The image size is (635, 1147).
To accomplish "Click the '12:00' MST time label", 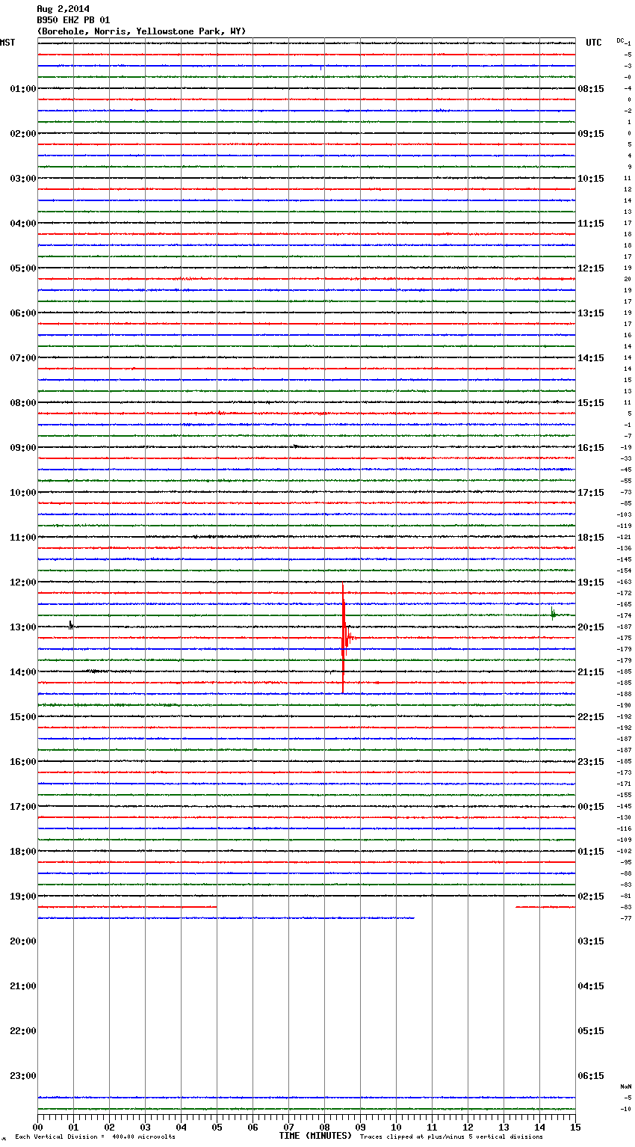I will (x=23, y=582).
